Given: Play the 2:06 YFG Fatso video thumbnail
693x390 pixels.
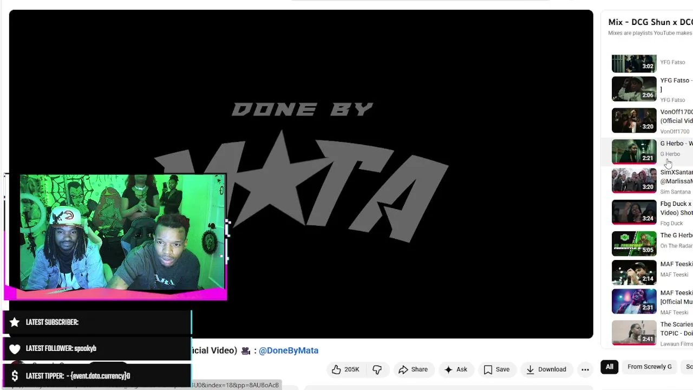Looking at the screenshot, I should click(x=634, y=89).
